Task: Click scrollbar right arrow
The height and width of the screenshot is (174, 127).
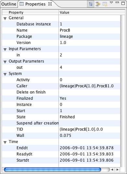Action: coord(117,169)
